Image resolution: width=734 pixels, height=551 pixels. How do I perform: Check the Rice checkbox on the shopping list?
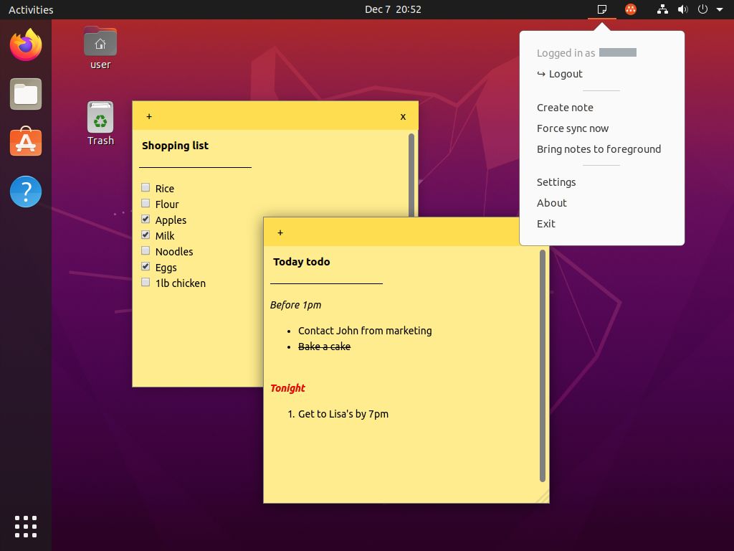point(146,187)
